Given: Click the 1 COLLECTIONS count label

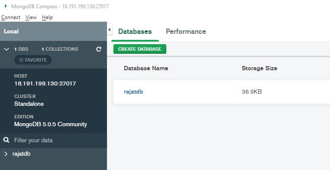Looking at the screenshot, I should [60, 49].
